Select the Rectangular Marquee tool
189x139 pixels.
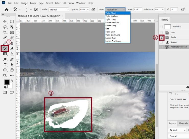[x=12, y=21]
